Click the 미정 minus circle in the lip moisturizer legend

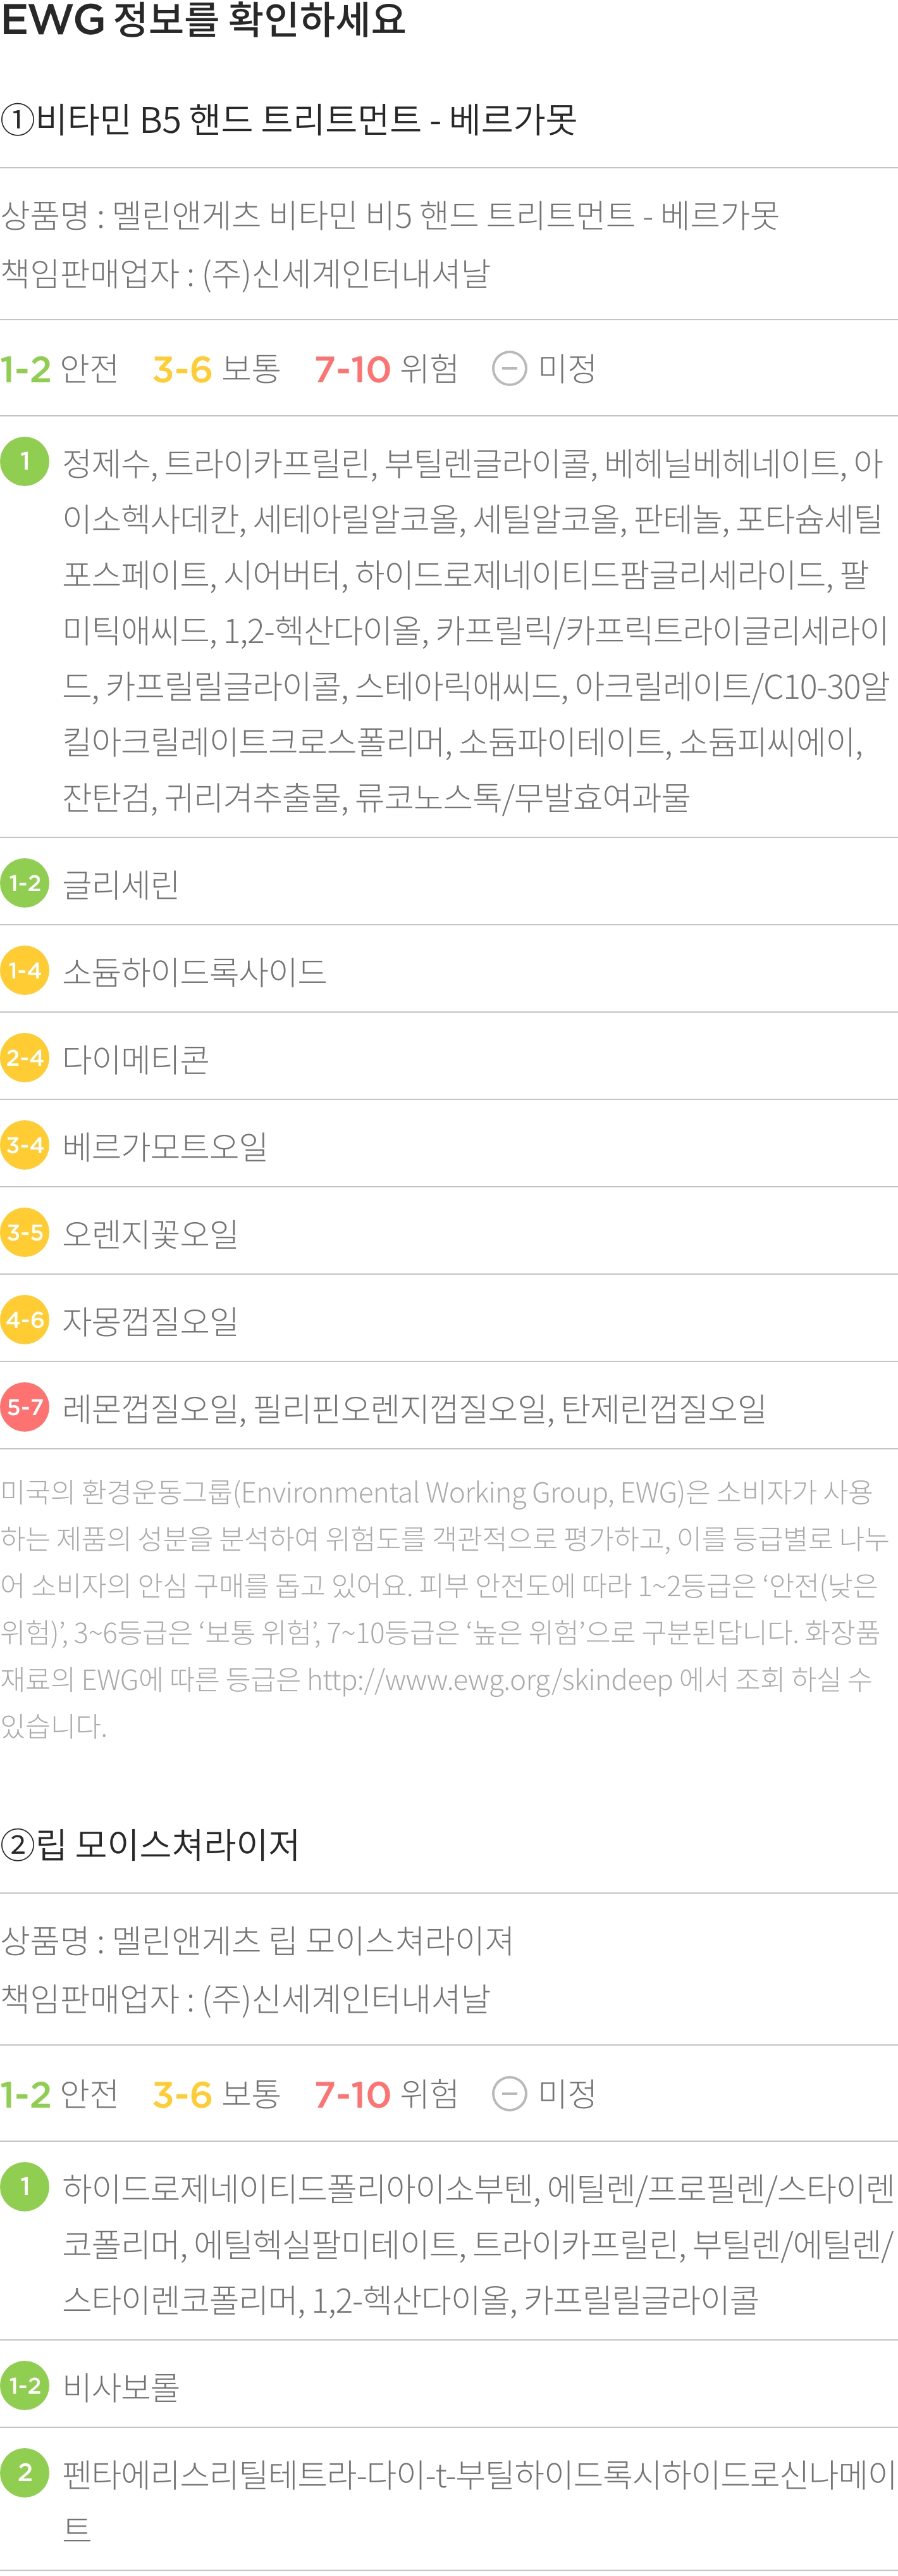point(510,2094)
